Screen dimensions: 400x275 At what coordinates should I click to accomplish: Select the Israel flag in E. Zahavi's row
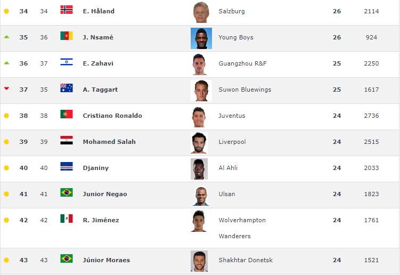(67, 62)
